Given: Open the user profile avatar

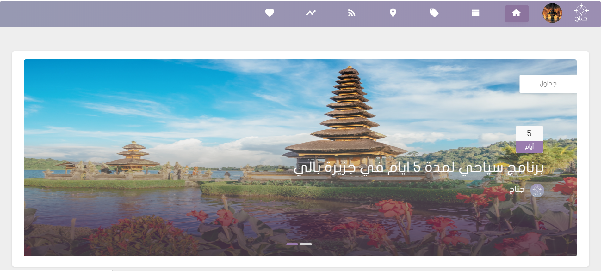Looking at the screenshot, I should tap(552, 13).
